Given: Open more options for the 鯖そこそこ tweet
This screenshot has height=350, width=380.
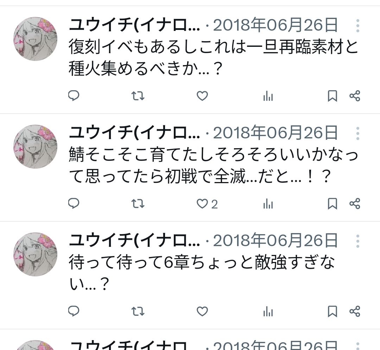Looking at the screenshot, I should pyautogui.click(x=358, y=133).
